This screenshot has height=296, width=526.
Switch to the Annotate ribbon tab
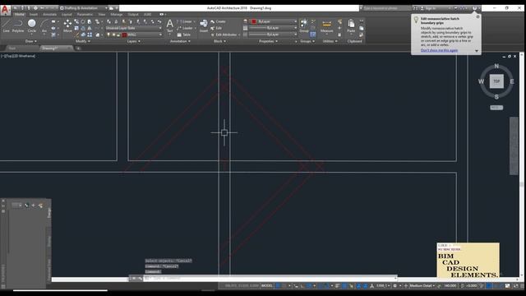[49, 15]
